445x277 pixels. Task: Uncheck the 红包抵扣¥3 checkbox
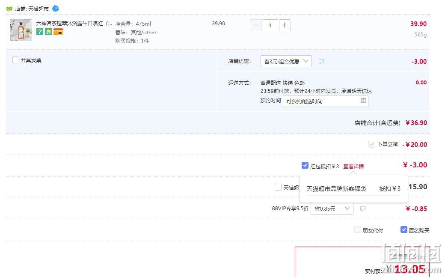click(x=305, y=165)
